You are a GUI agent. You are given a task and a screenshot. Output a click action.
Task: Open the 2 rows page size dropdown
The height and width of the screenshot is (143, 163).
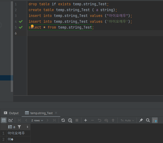pyautogui.click(x=37, y=120)
